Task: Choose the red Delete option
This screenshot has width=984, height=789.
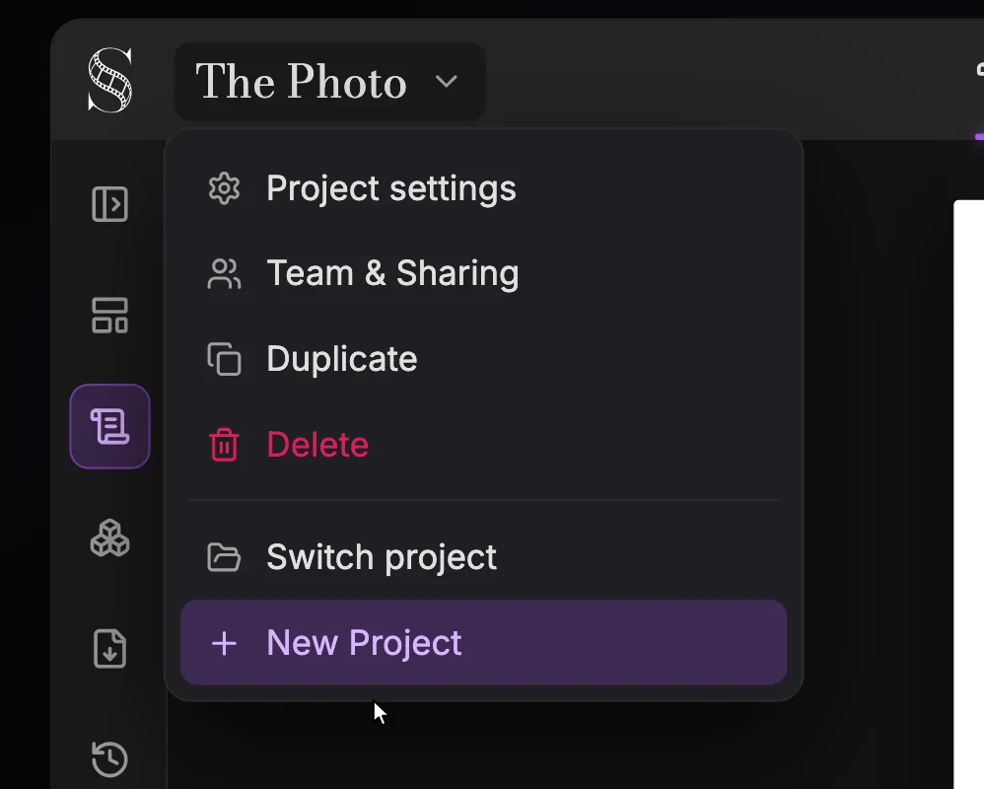Action: (483, 445)
